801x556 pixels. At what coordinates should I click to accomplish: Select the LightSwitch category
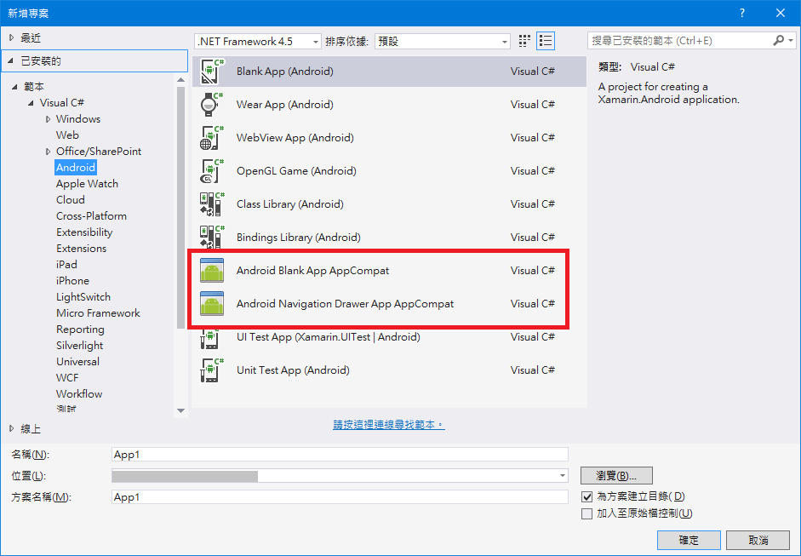pyautogui.click(x=83, y=297)
